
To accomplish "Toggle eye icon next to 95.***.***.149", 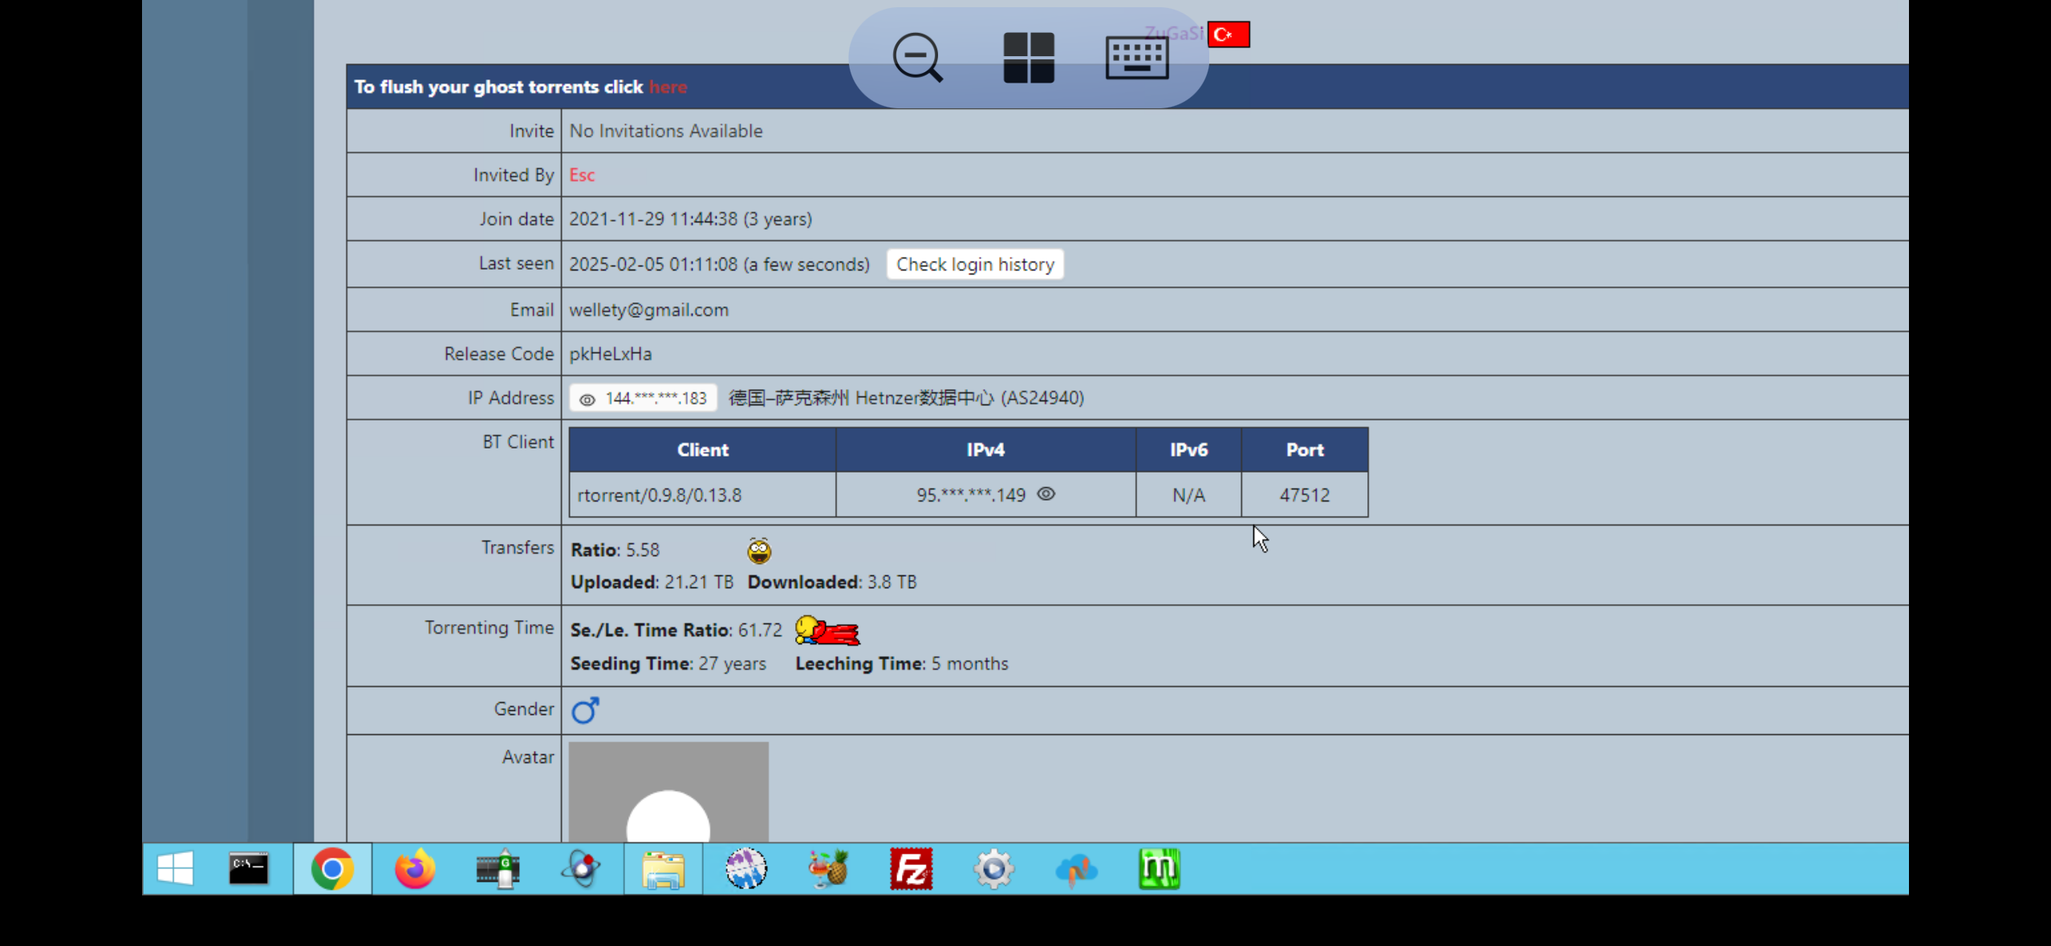I will pyautogui.click(x=1046, y=494).
